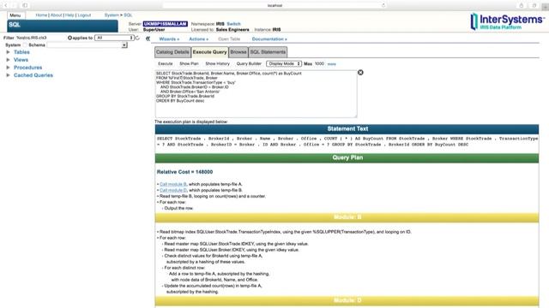Open the Schema combo box arrow

coord(124,45)
